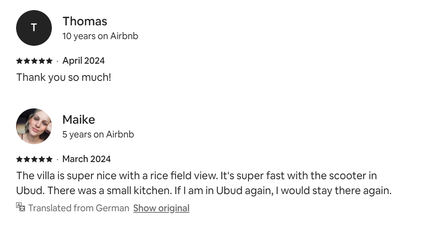Click the March 2024 review date

coord(86,159)
